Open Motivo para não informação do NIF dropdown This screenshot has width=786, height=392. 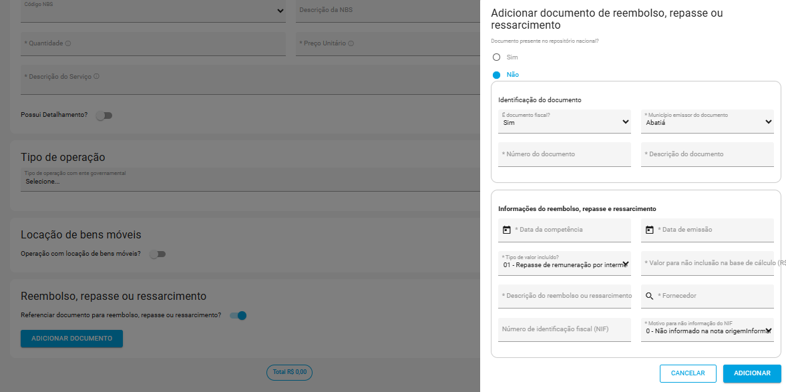pyautogui.click(x=707, y=330)
